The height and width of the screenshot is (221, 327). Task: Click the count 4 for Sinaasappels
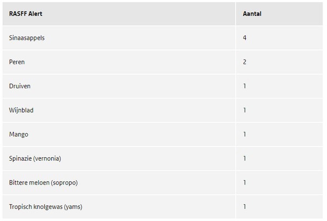[x=245, y=38]
